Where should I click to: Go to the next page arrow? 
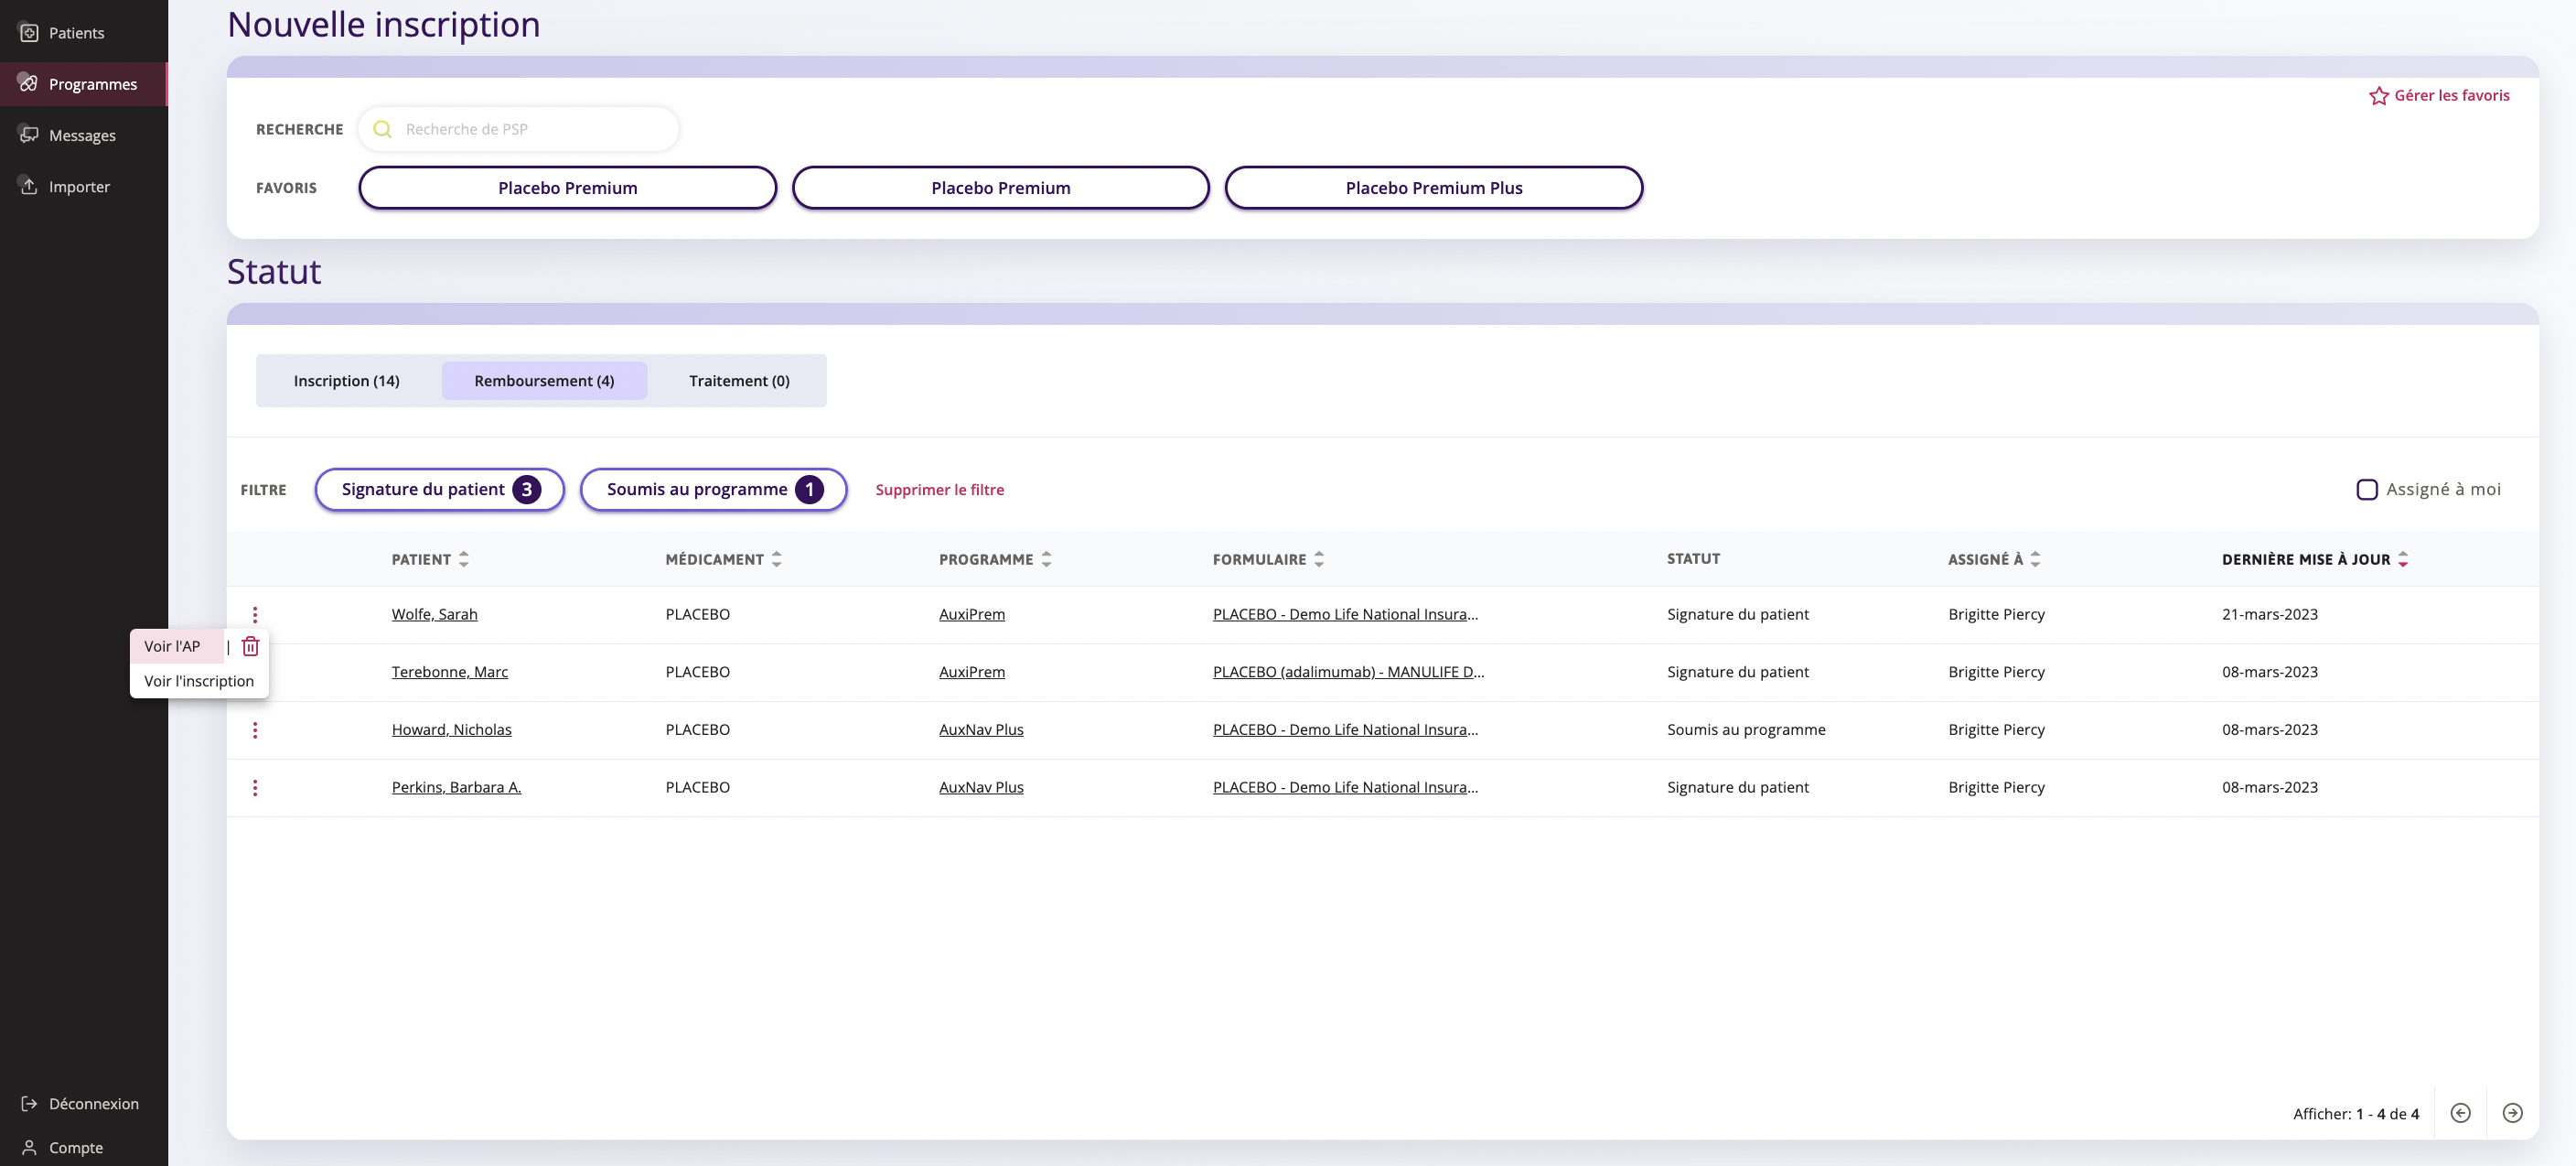pos(2513,1113)
